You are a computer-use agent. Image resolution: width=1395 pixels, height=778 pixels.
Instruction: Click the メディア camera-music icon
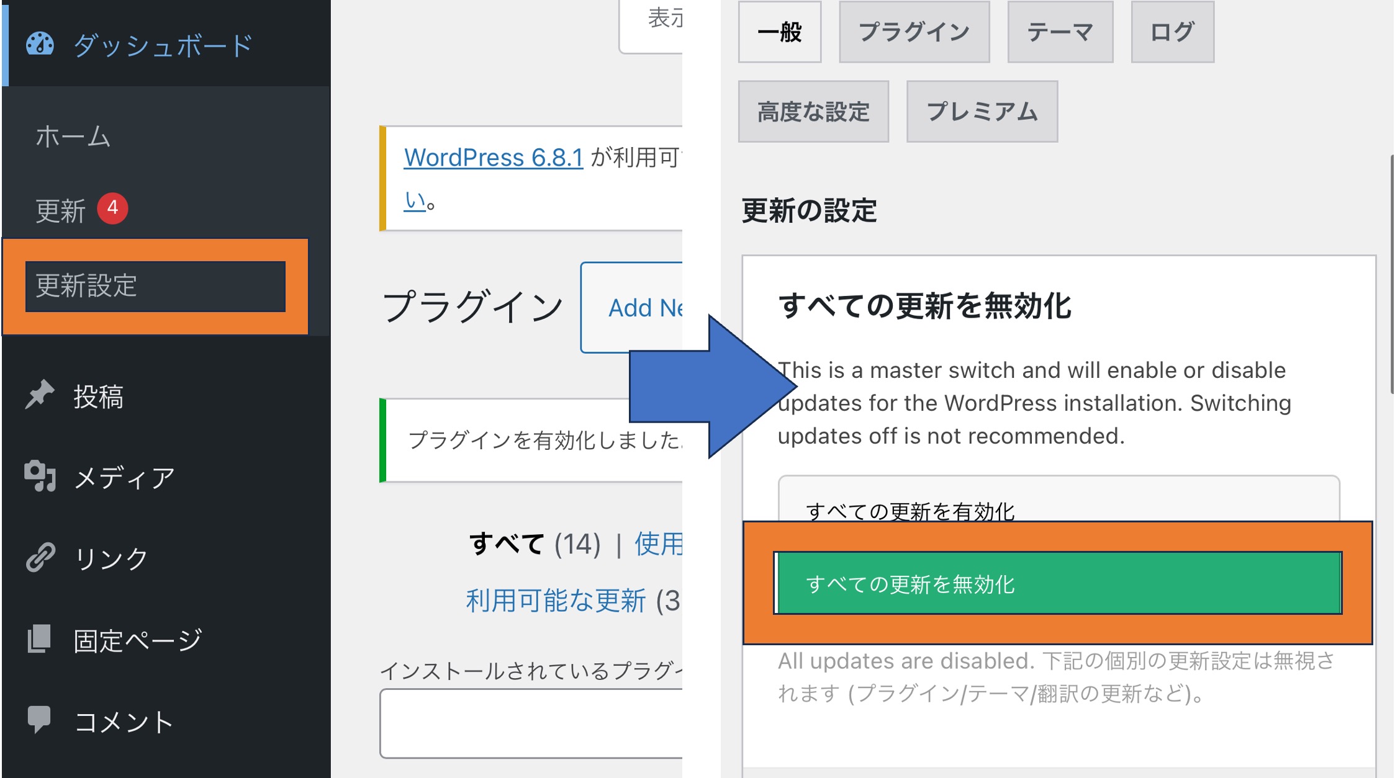(40, 476)
